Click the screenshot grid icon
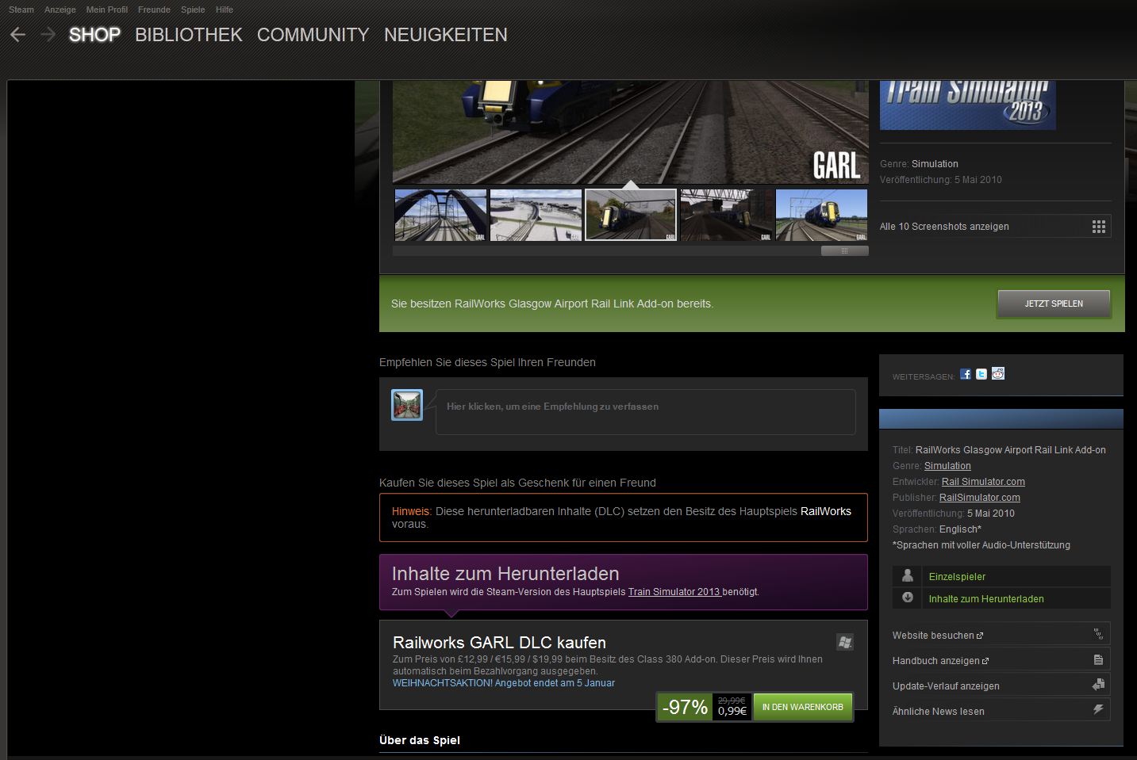This screenshot has width=1137, height=760. point(1099,227)
